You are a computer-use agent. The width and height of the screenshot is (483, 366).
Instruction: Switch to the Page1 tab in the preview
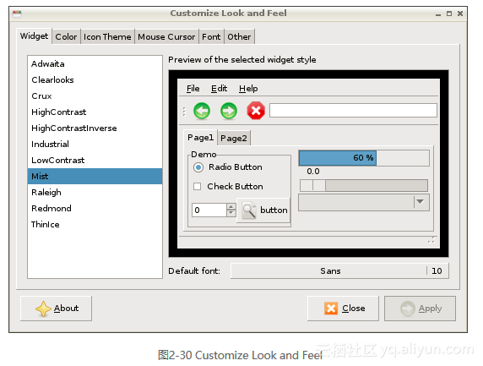(x=200, y=138)
